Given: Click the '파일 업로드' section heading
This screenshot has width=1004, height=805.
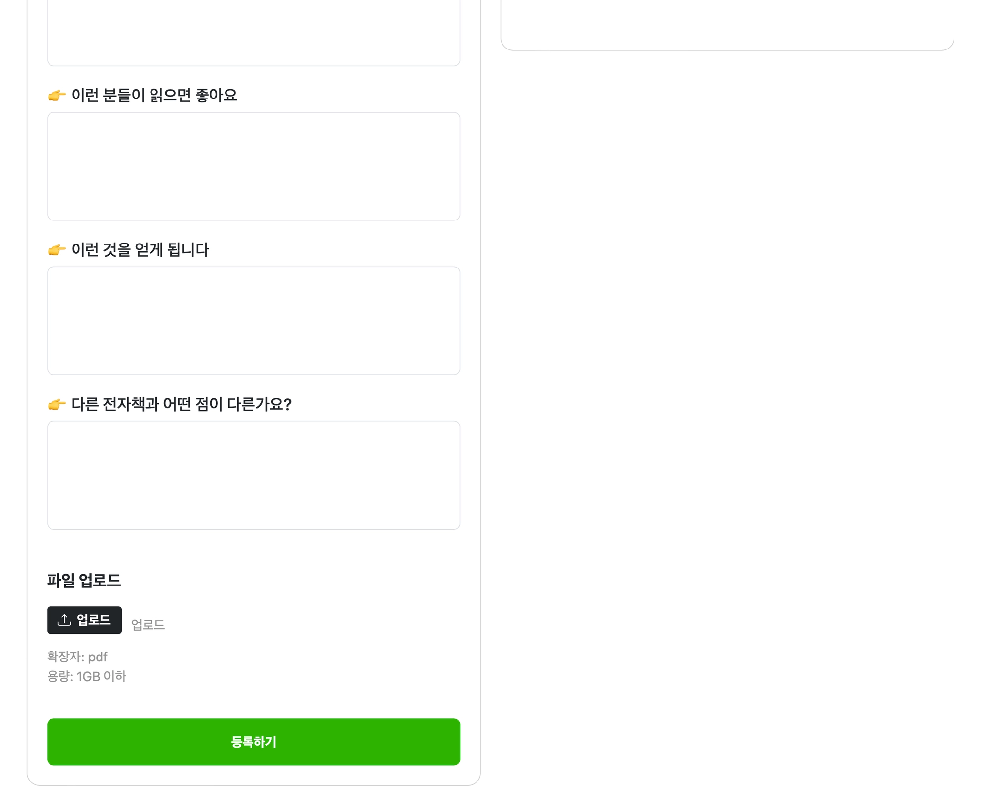Looking at the screenshot, I should pos(84,580).
